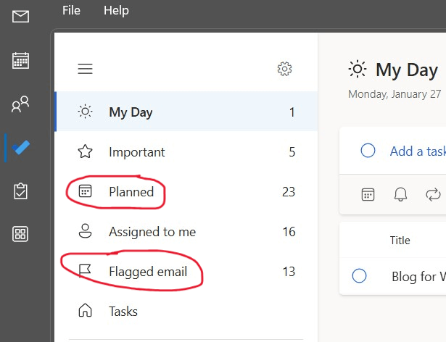Screen dimensions: 446x342
Task: Select the To Do checkmark icon
Action: 21,148
